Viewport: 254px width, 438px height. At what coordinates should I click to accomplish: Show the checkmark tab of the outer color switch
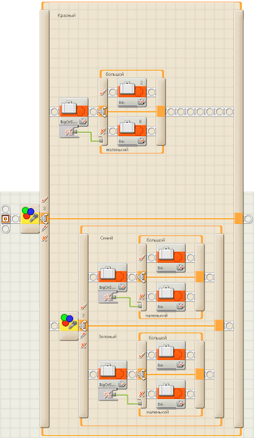point(44,199)
